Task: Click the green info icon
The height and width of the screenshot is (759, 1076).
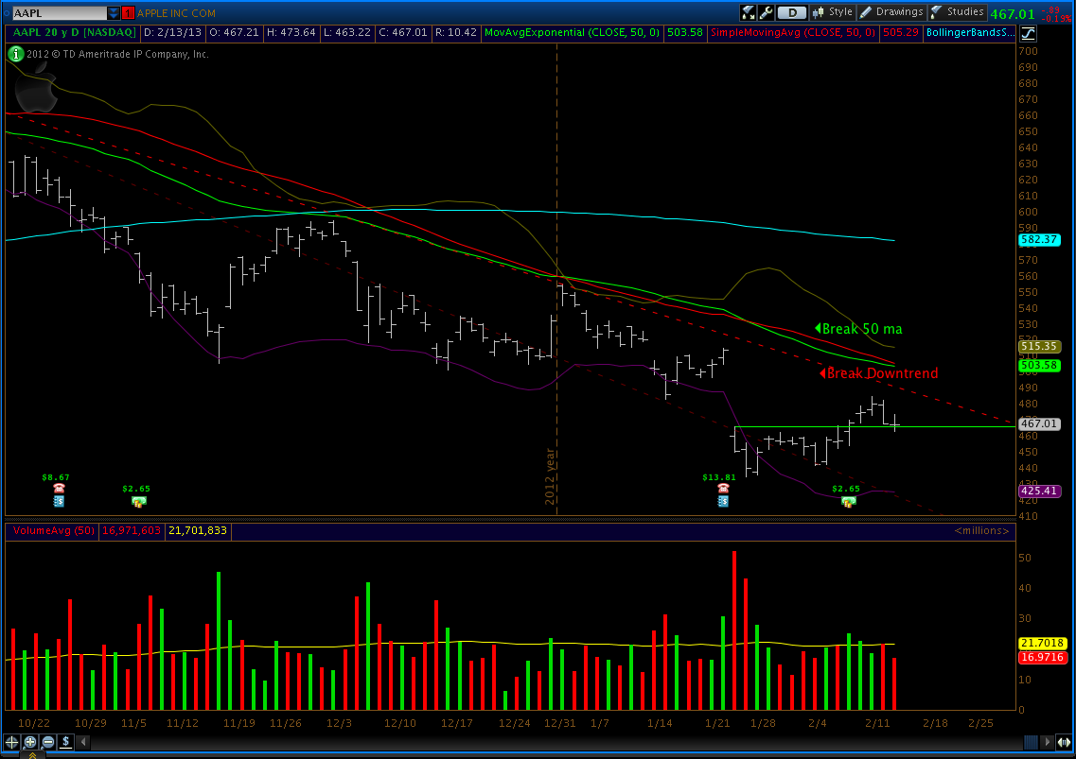Action: [15, 54]
